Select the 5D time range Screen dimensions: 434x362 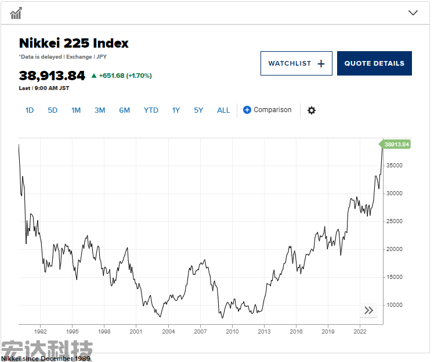(x=53, y=110)
